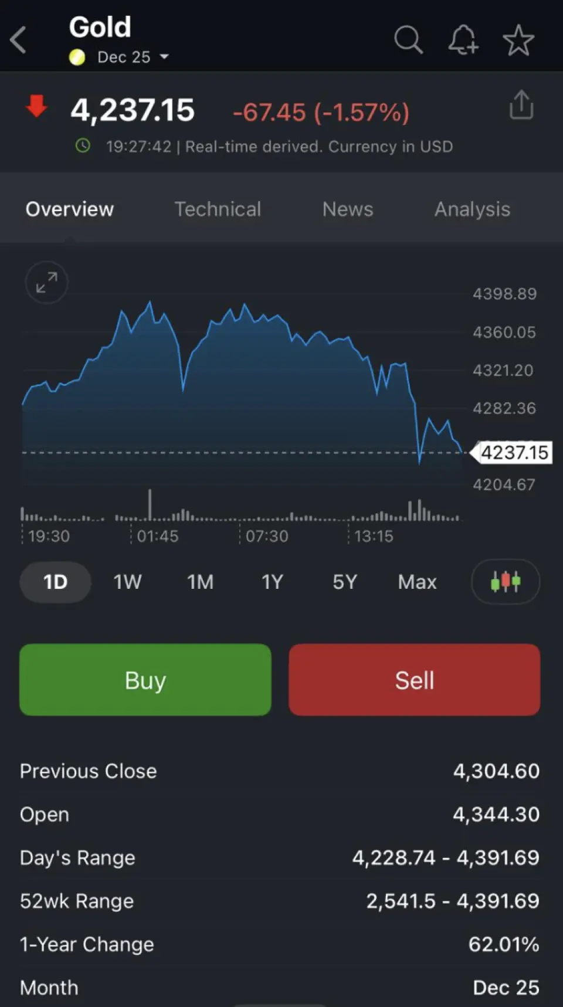Add a price alert via bell icon
Viewport: 563px width, 1007px height.
coord(463,40)
